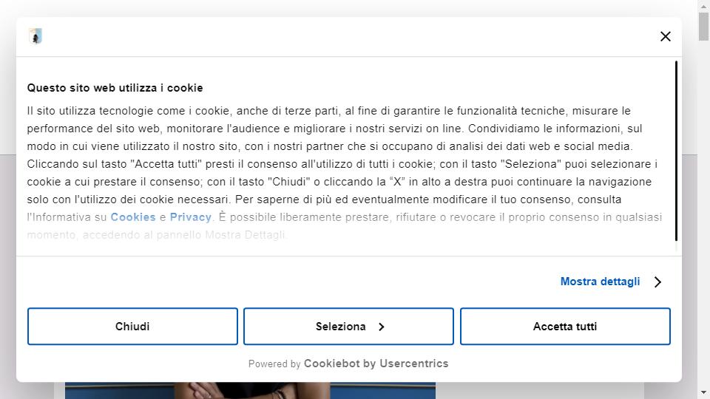
Task: Open the Privacy policy link
Action: [x=191, y=217]
